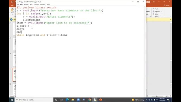Open Google Chrome from taskbar
Viewport: 181px width, 102px height.
pos(89,100)
